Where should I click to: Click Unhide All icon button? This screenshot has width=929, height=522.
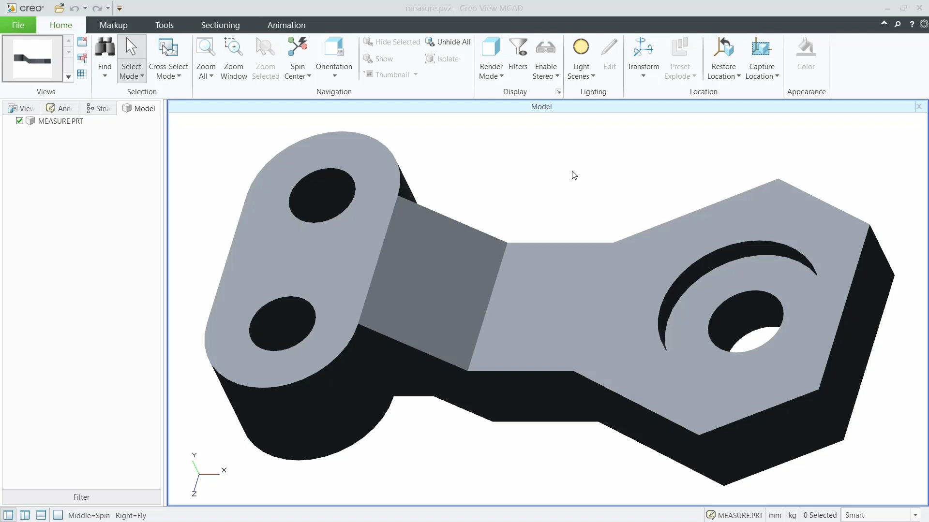[x=448, y=42]
